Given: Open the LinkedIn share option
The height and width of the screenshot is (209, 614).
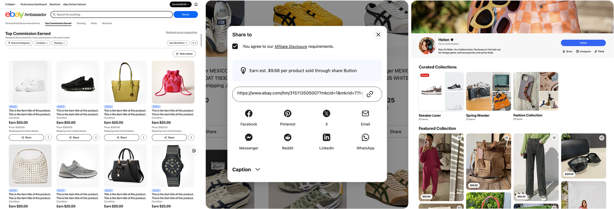Looking at the screenshot, I should coord(326,137).
